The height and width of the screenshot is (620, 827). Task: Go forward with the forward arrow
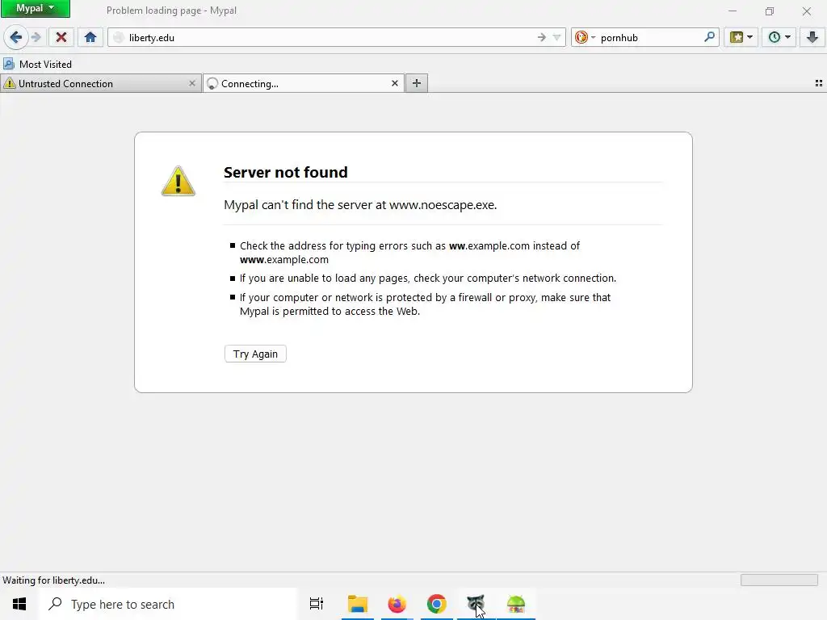coord(36,37)
